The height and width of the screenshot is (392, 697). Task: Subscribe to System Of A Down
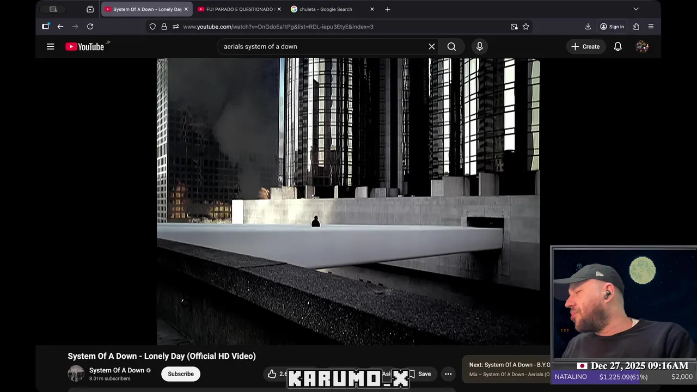pyautogui.click(x=181, y=374)
